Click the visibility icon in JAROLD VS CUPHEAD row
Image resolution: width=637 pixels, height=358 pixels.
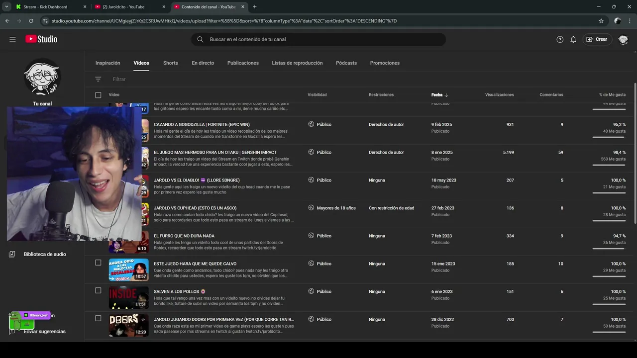pyautogui.click(x=311, y=208)
